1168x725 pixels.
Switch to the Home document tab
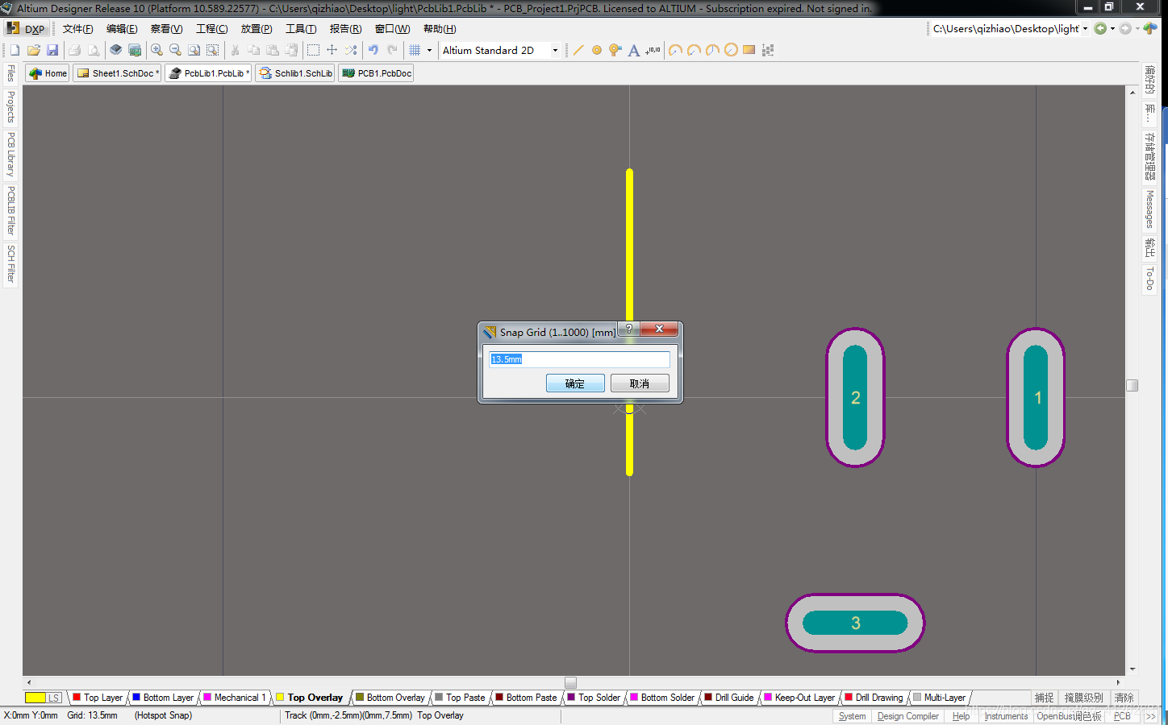point(48,73)
